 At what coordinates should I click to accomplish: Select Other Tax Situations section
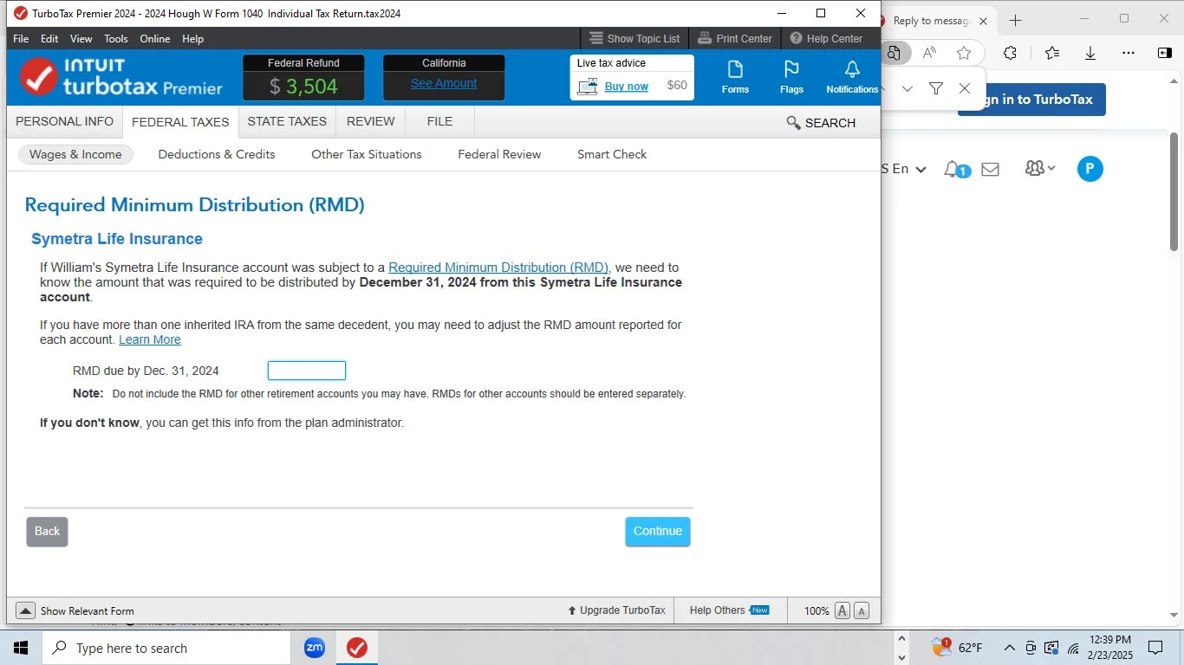tap(367, 154)
